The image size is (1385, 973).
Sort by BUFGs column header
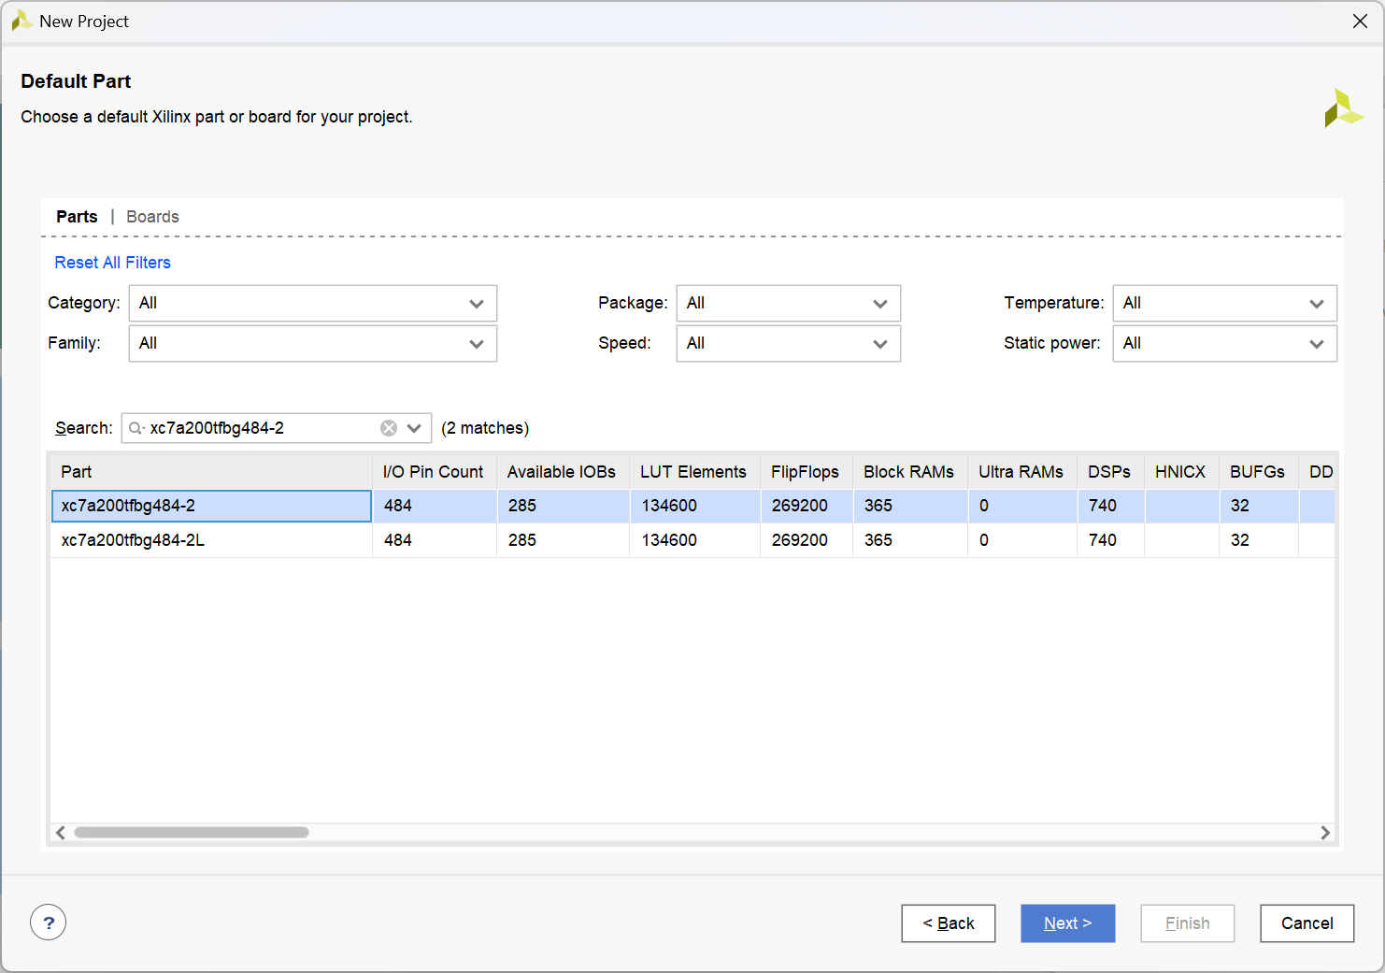pyautogui.click(x=1258, y=472)
